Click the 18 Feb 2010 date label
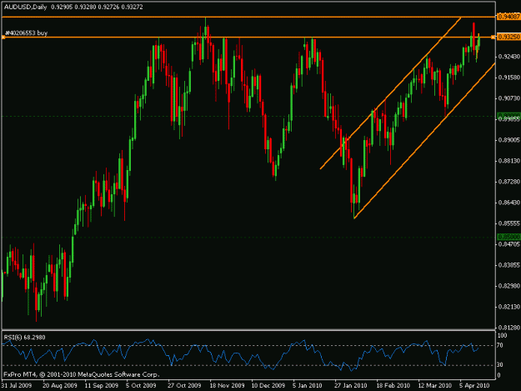The image size is (521, 391). click(393, 385)
